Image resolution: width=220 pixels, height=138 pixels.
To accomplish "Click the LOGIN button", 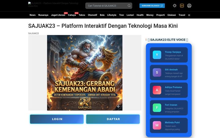I will click(57, 119).
